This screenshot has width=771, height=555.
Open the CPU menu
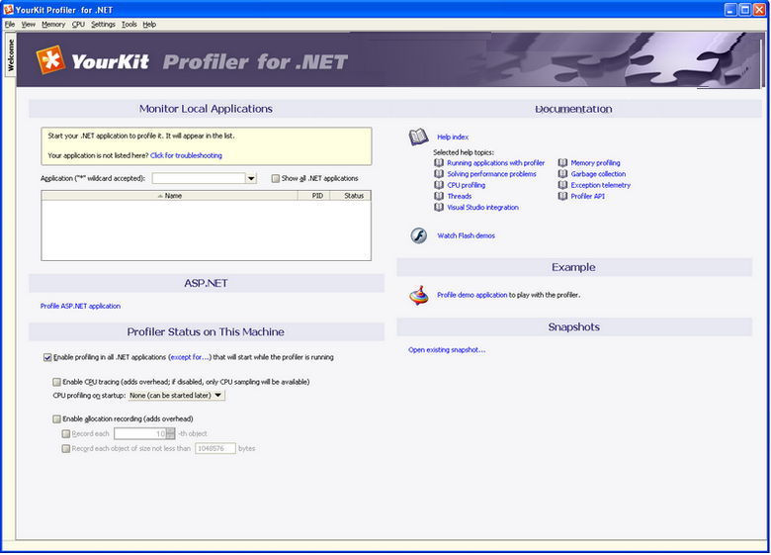click(78, 24)
